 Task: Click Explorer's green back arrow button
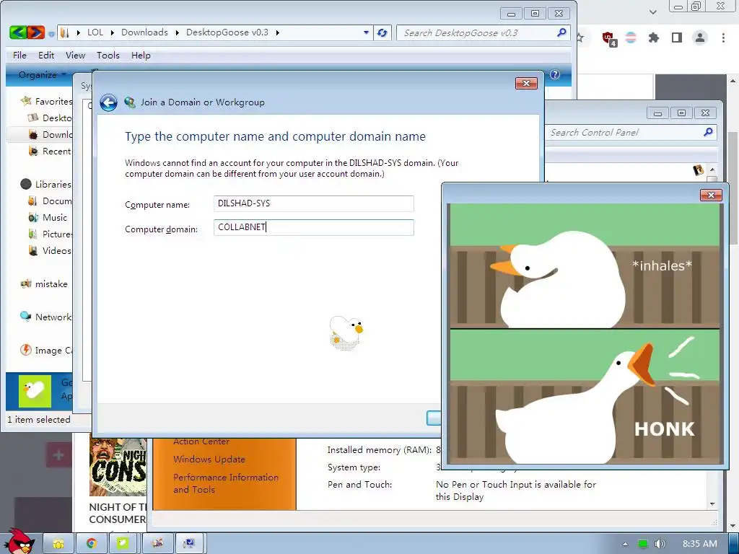[x=18, y=32]
